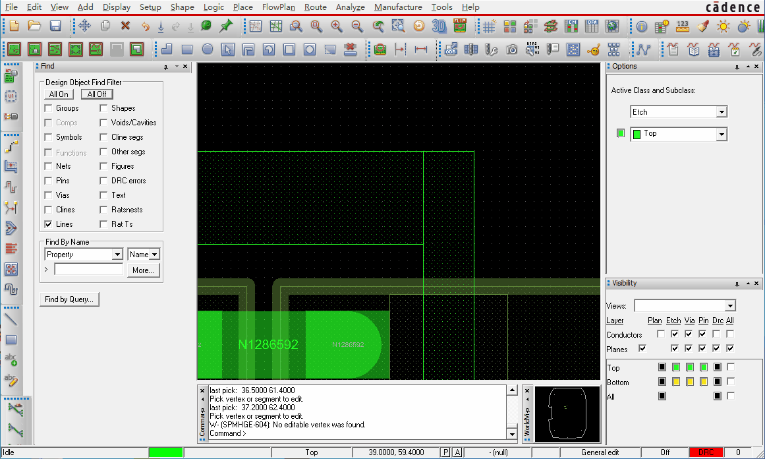This screenshot has width=765, height=459.
Task: Click the All Off button
Action: [97, 94]
